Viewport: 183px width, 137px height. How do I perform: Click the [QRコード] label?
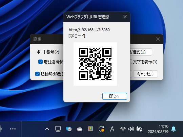(x=77, y=36)
